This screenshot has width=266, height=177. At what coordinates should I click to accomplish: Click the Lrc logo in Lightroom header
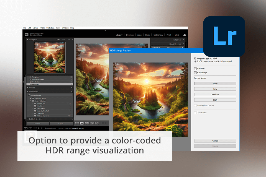[27, 35]
